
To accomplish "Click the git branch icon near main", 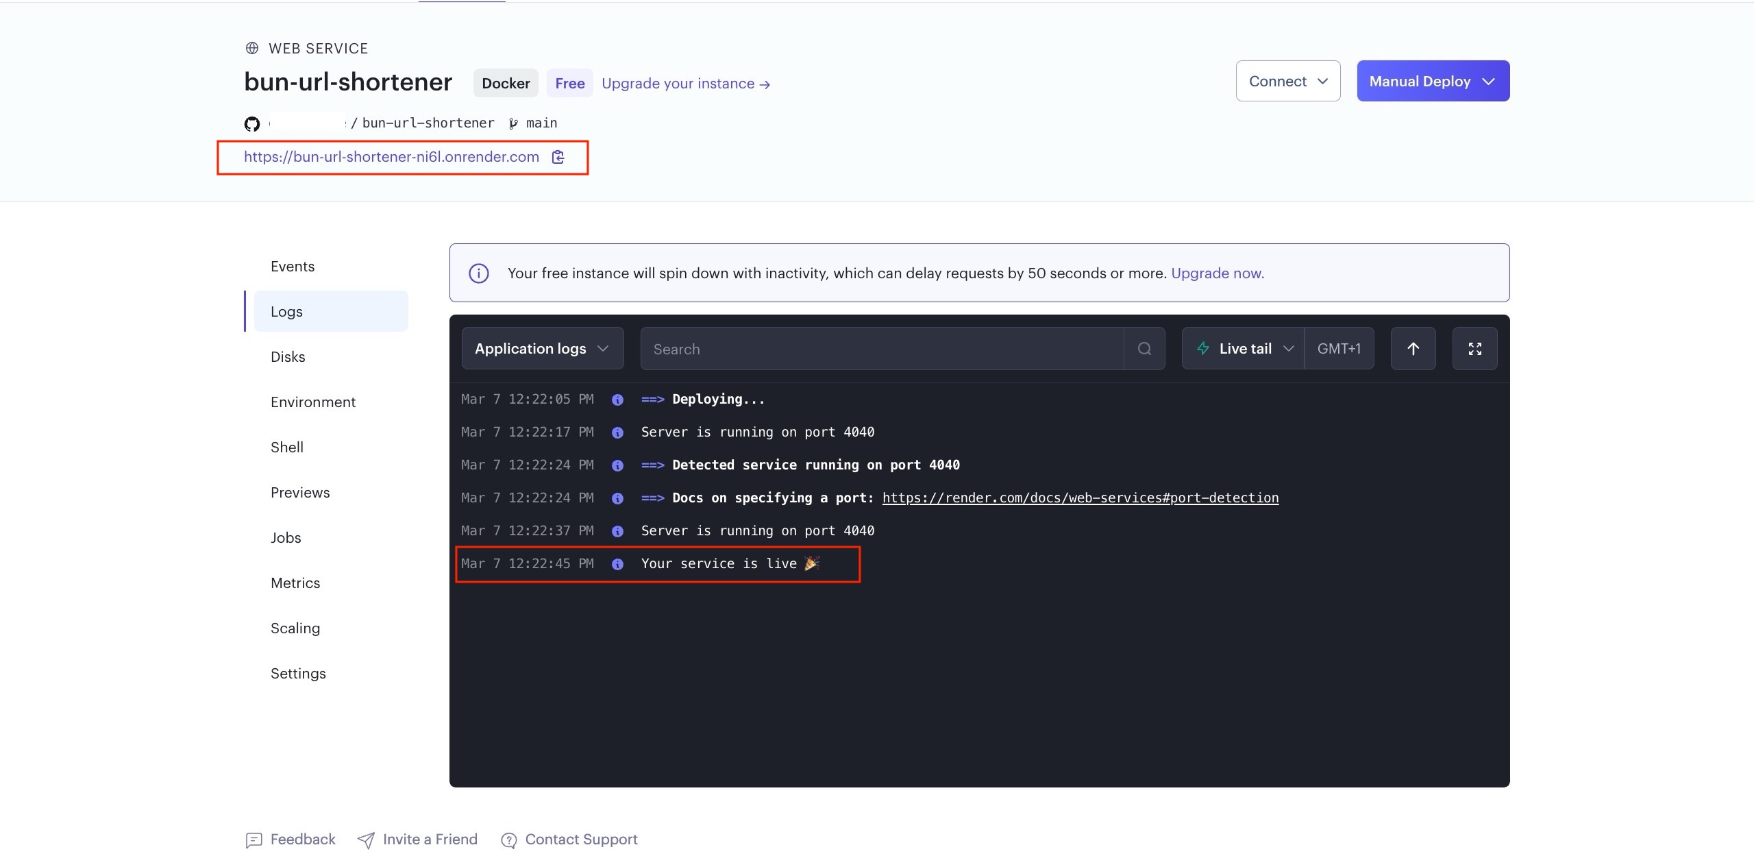I will tap(513, 123).
